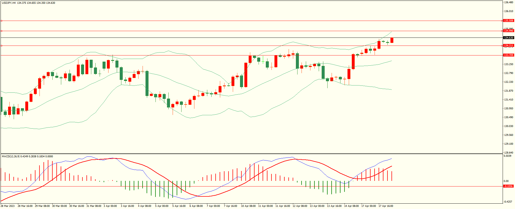The width and height of the screenshot is (515, 209).
Task: Click the MACD(12,26,9) indicator label
Action: [x=11, y=156]
